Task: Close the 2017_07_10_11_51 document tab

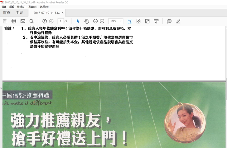Action: 63,13
